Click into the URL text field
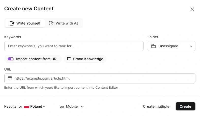 click(x=102, y=78)
